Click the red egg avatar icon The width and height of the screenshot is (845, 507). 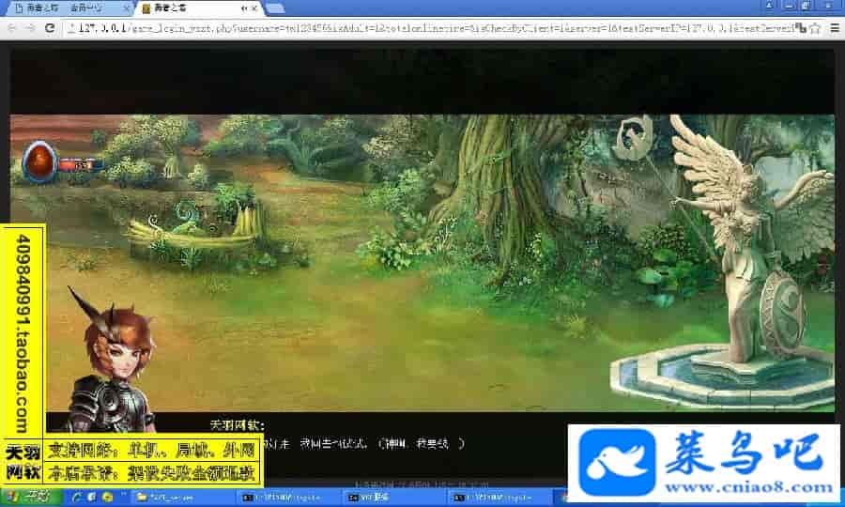tap(39, 161)
